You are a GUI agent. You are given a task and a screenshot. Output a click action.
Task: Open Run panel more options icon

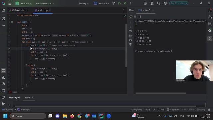[x=140, y=17]
